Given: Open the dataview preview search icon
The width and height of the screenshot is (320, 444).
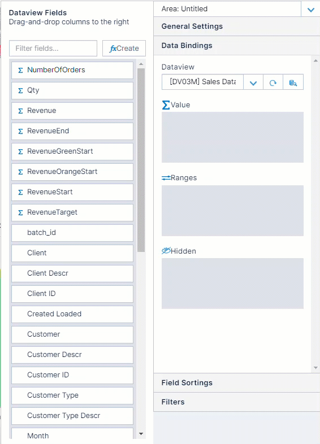Looking at the screenshot, I should pos(293,82).
